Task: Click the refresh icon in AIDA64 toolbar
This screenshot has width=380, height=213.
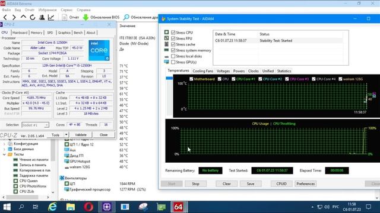Action: point(33,17)
